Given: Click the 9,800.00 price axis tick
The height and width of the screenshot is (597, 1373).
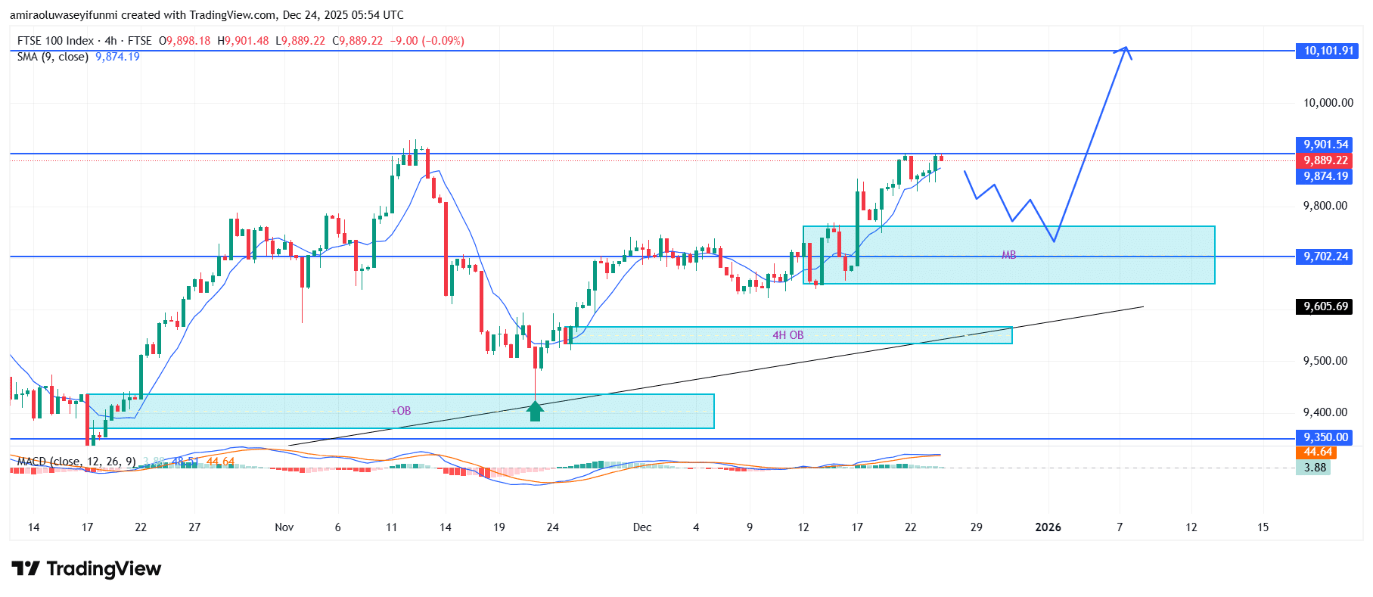Looking at the screenshot, I should click(x=1325, y=206).
